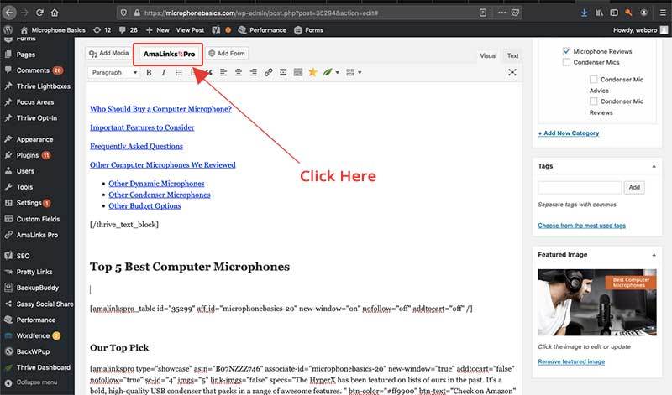Screen dimensions: 672x395
Task: Open the dropdown arrow beside leaf icon
Action: click(338, 72)
